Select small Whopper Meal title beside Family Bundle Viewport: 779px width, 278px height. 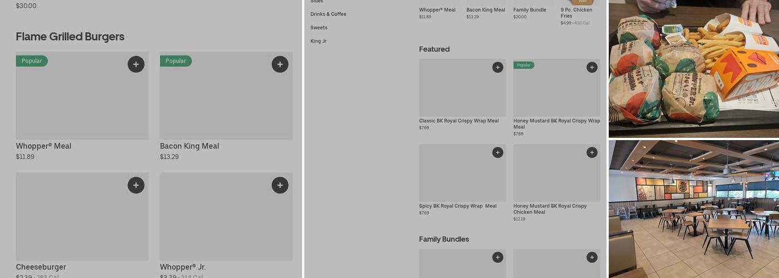click(x=437, y=10)
